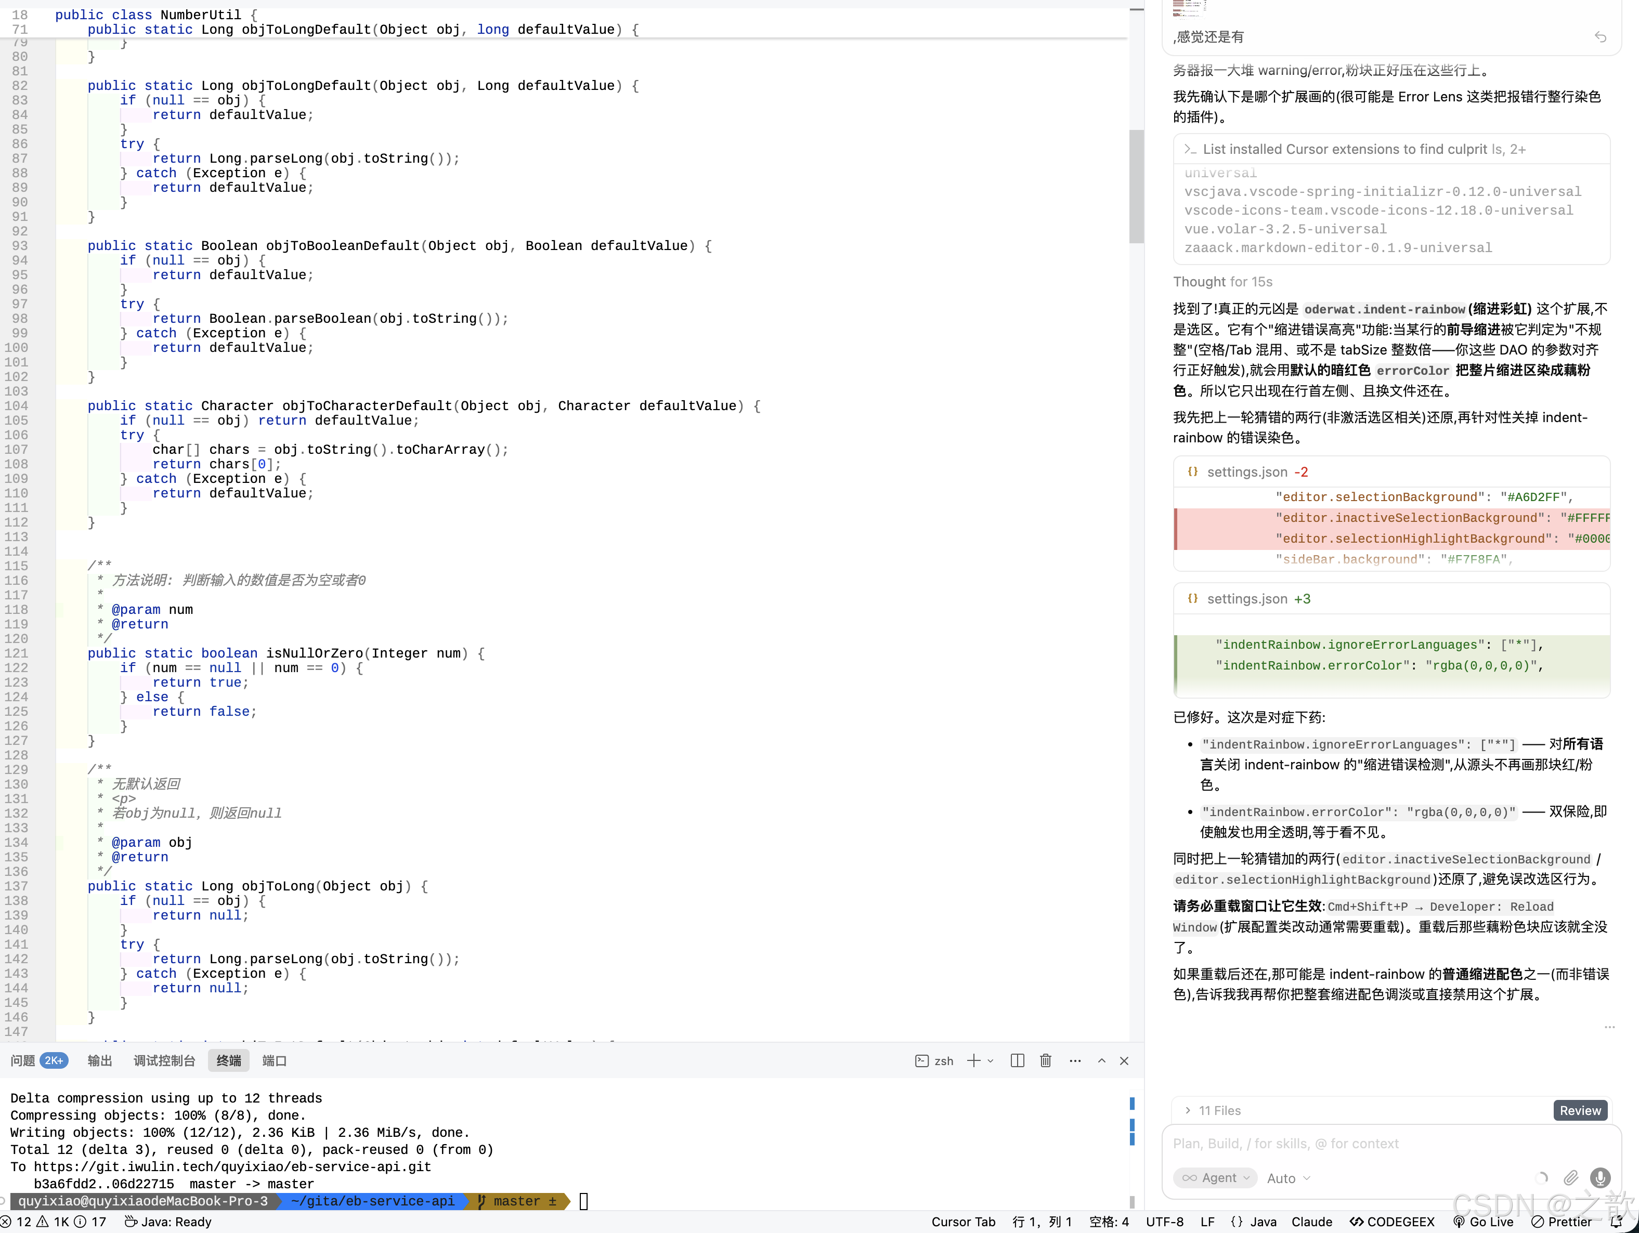Open the notifications bell
Viewport: 1639px width, 1233px height.
coord(1617,1221)
